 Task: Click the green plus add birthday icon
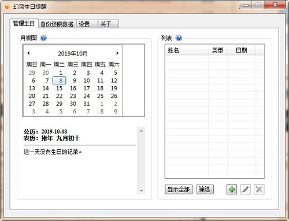[232, 189]
